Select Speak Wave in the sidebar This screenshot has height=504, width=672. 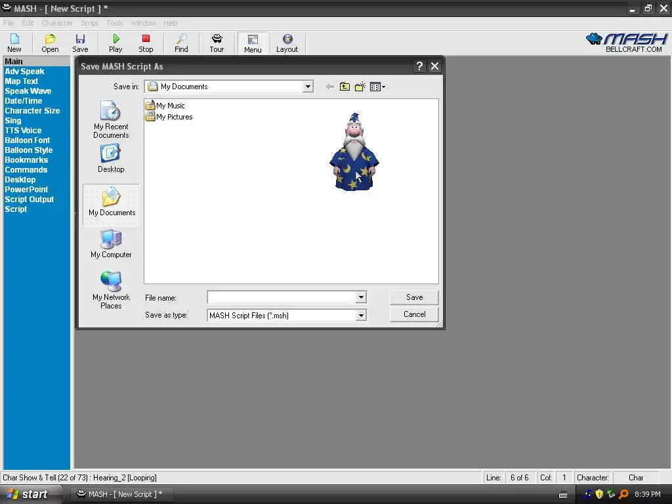[x=28, y=91]
